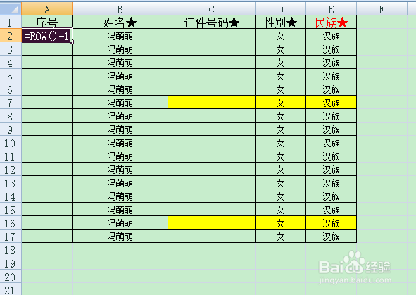Click yellow 女 cell in row 16
This screenshot has height=295, width=416.
(280, 223)
